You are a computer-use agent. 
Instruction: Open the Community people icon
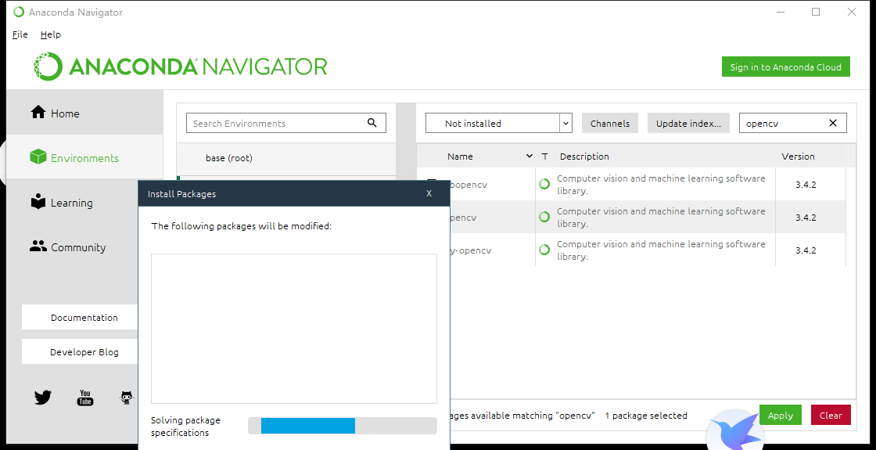(x=38, y=246)
